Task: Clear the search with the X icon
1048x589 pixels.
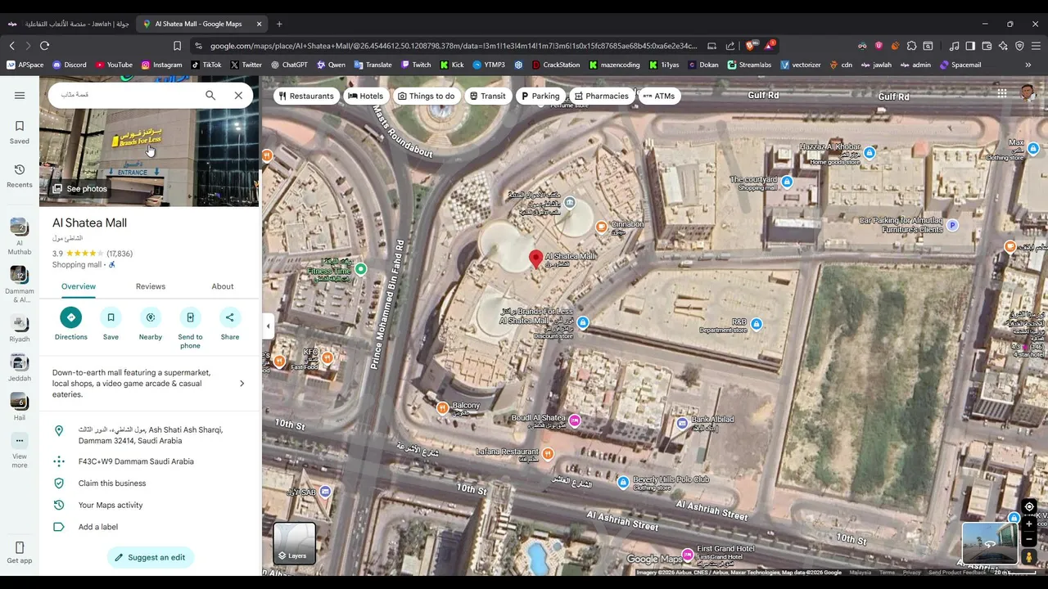Action: [x=238, y=96]
